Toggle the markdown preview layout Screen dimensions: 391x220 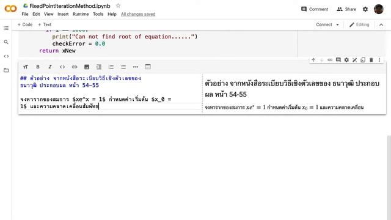pyautogui.click(x=148, y=67)
